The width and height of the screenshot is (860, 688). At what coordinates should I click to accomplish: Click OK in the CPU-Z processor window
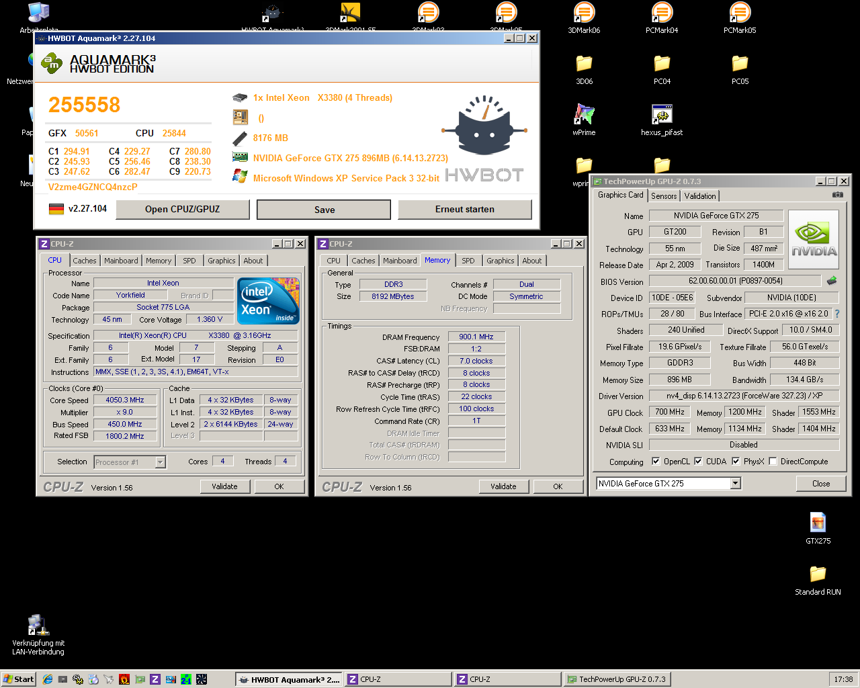[279, 486]
